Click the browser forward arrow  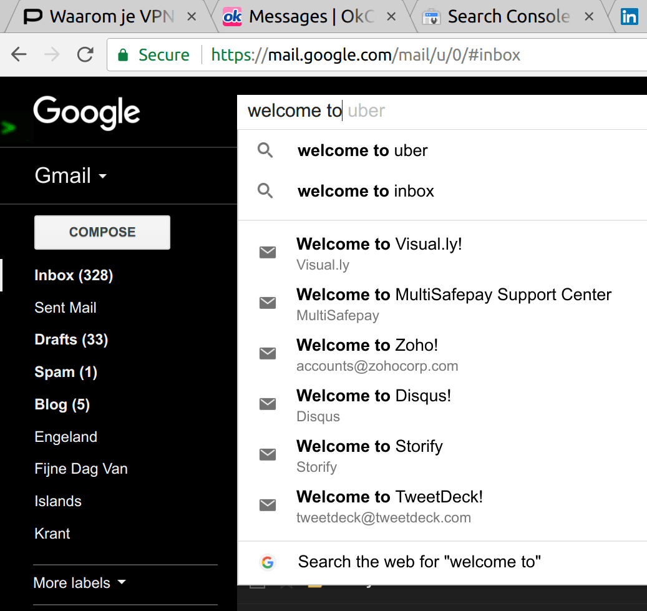52,54
